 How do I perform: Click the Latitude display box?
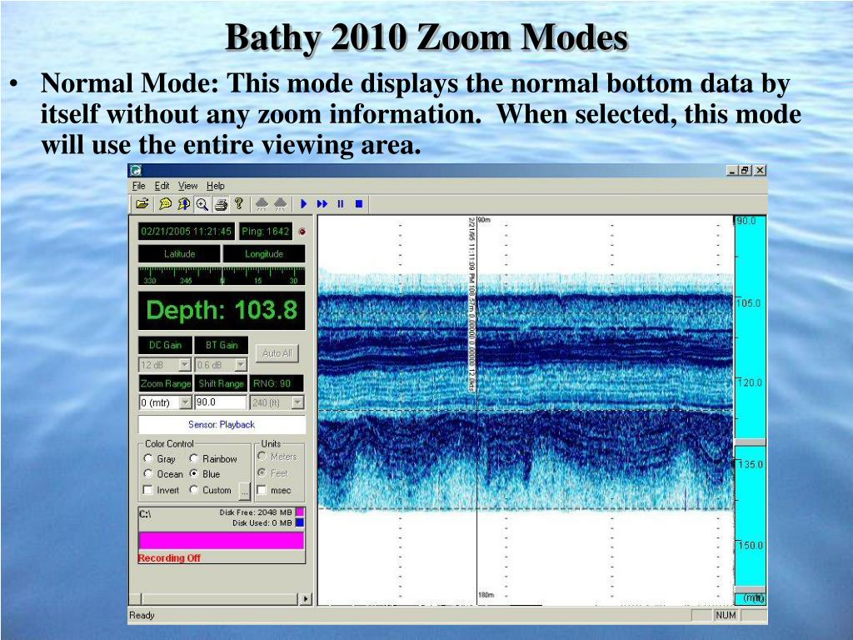180,253
